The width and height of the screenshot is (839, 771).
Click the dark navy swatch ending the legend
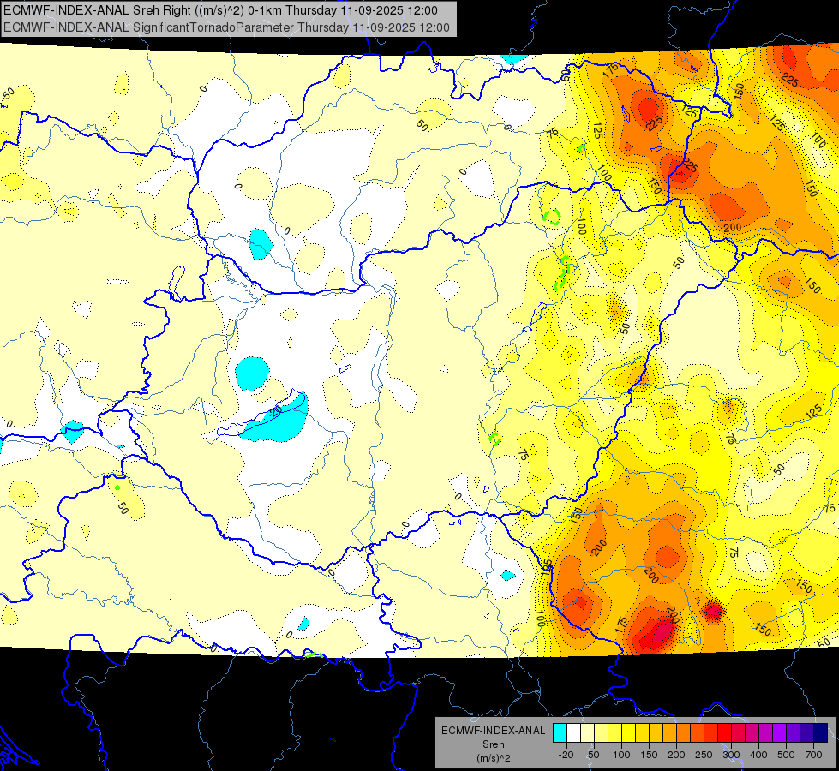(821, 732)
